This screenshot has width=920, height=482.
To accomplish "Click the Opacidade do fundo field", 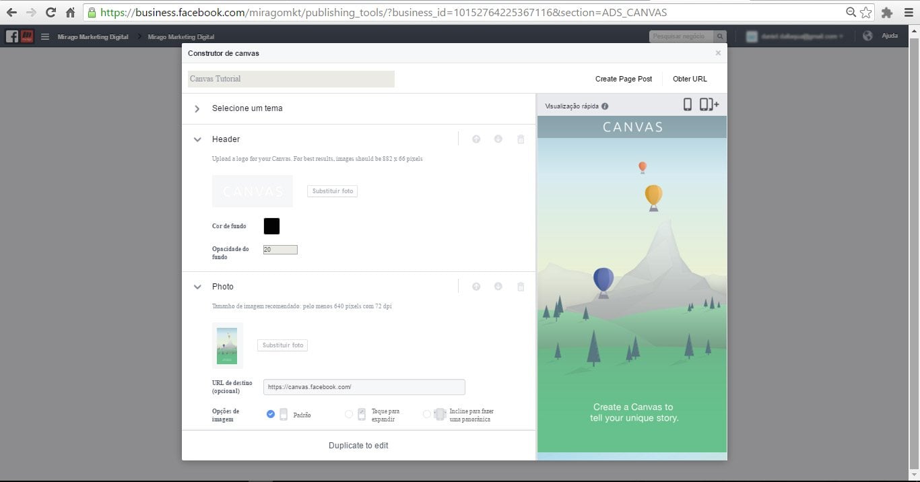I will pyautogui.click(x=280, y=250).
